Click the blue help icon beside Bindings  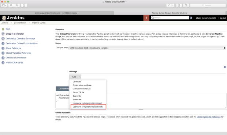click(x=225, y=67)
